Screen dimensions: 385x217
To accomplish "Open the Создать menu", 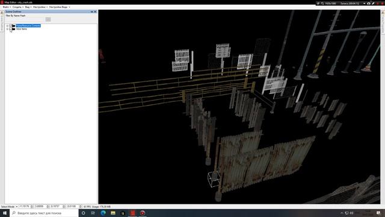I will [18, 7].
